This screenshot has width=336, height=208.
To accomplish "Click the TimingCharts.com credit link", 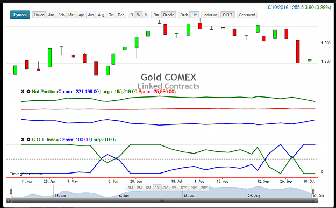I will [26, 174].
